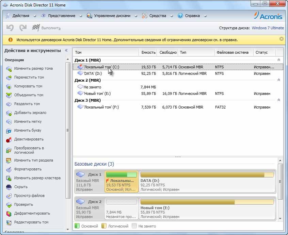Click the Выполнить commit button label

pos(51,28)
